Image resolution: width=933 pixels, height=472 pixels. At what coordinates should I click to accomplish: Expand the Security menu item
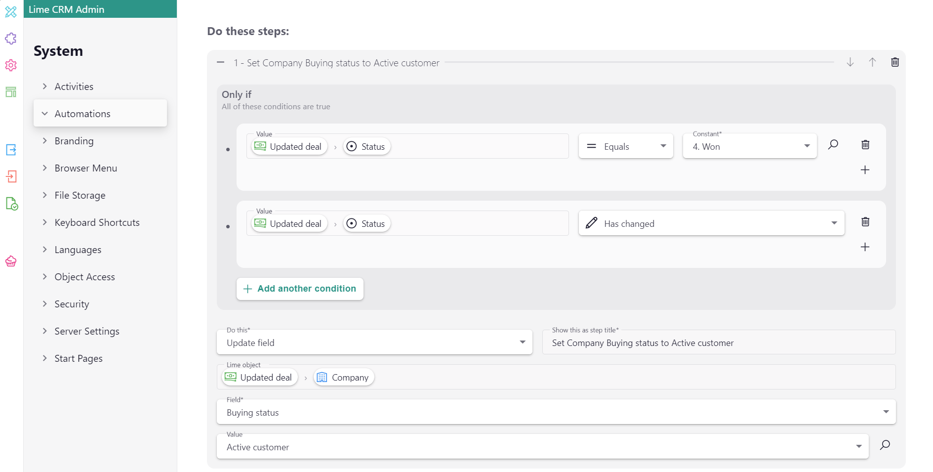pos(72,304)
